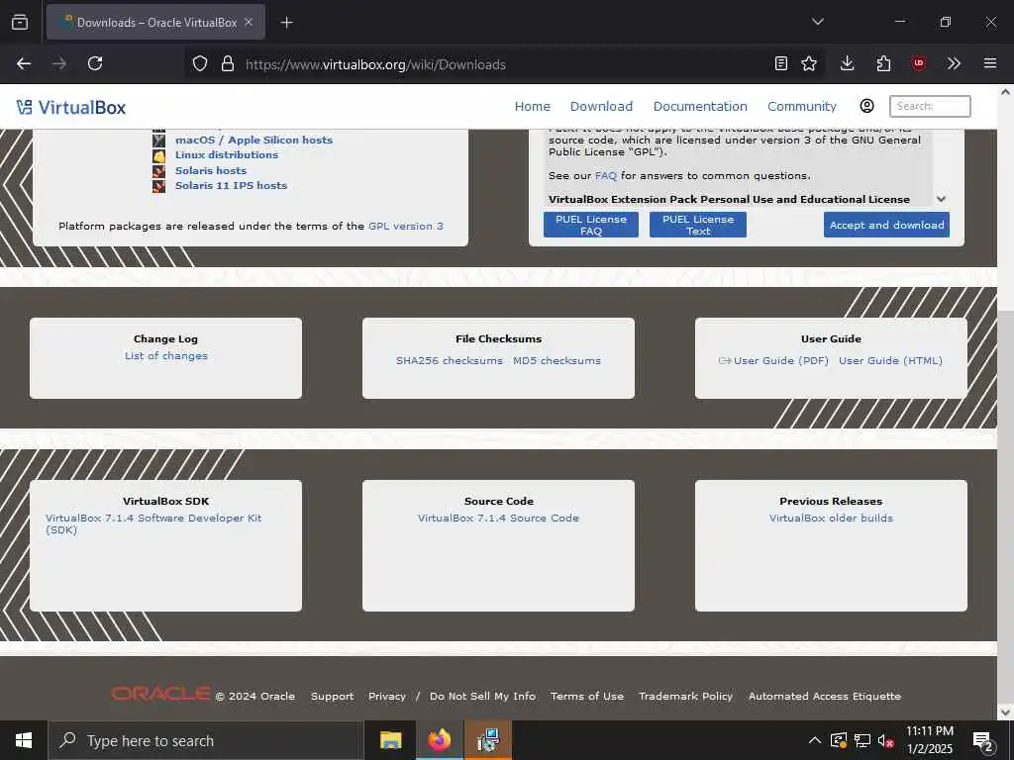The height and width of the screenshot is (760, 1014).
Task: Open the List of changes link
Action: pyautogui.click(x=166, y=356)
